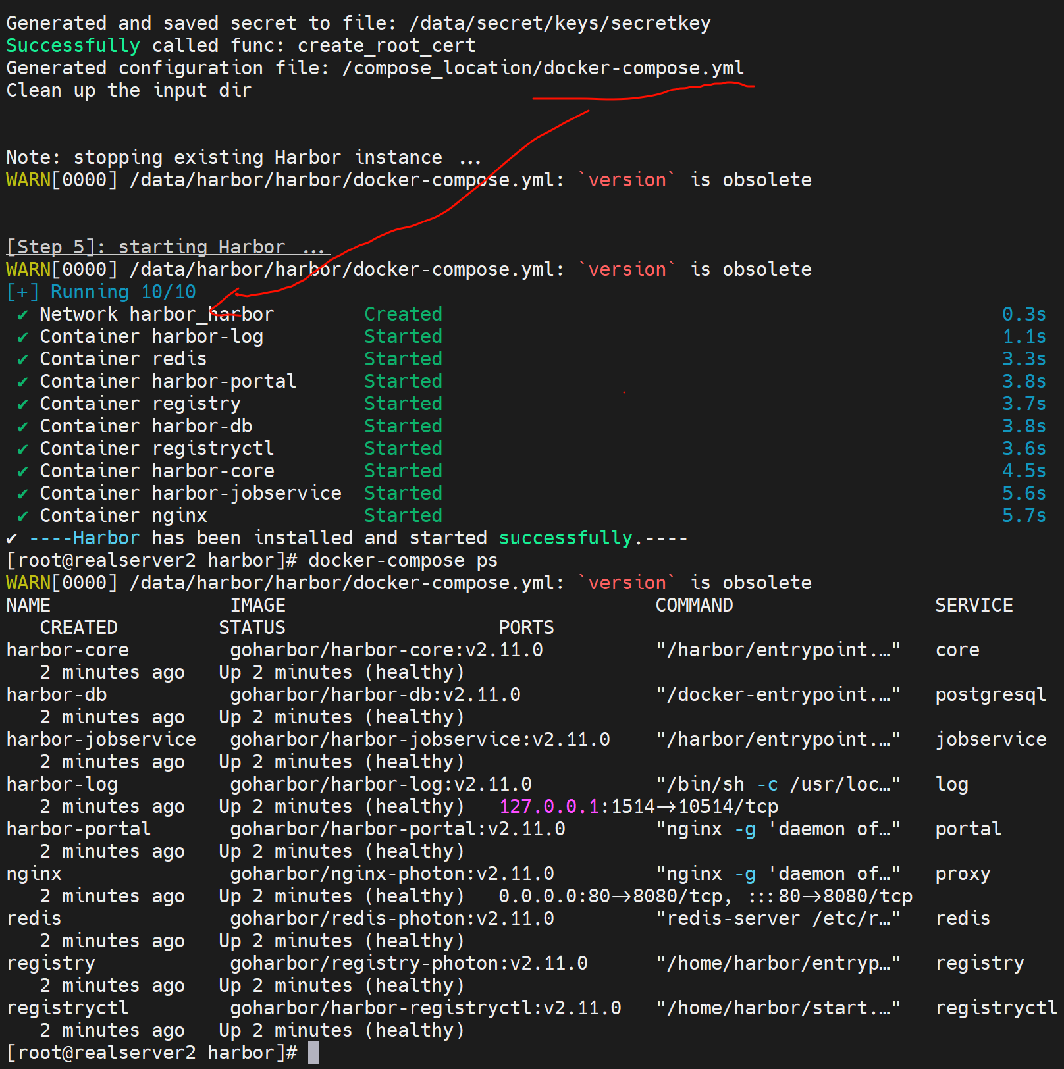The width and height of the screenshot is (1064, 1069).
Task: Click the checkmark beside Network harbor_harbor
Action: click(22, 315)
